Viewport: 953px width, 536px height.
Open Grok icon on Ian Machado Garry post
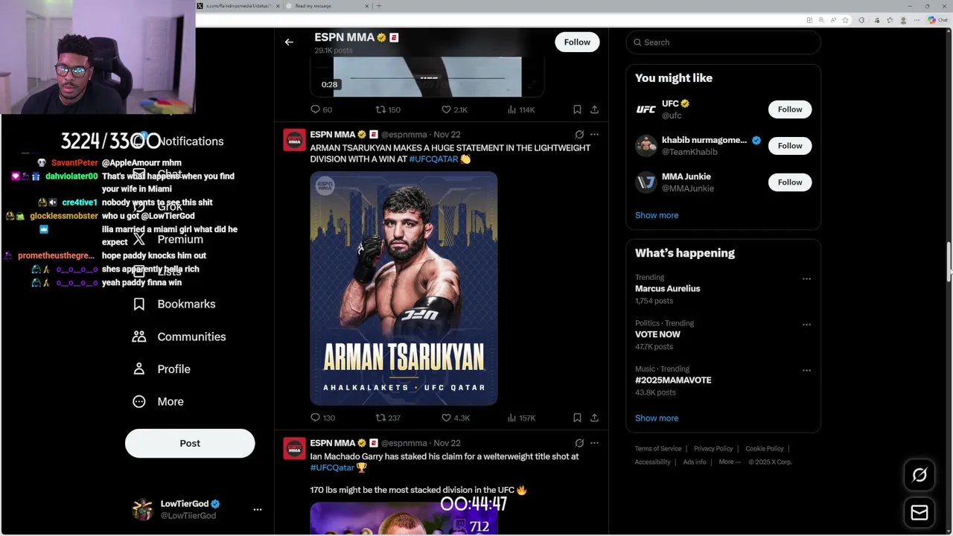[x=579, y=443]
